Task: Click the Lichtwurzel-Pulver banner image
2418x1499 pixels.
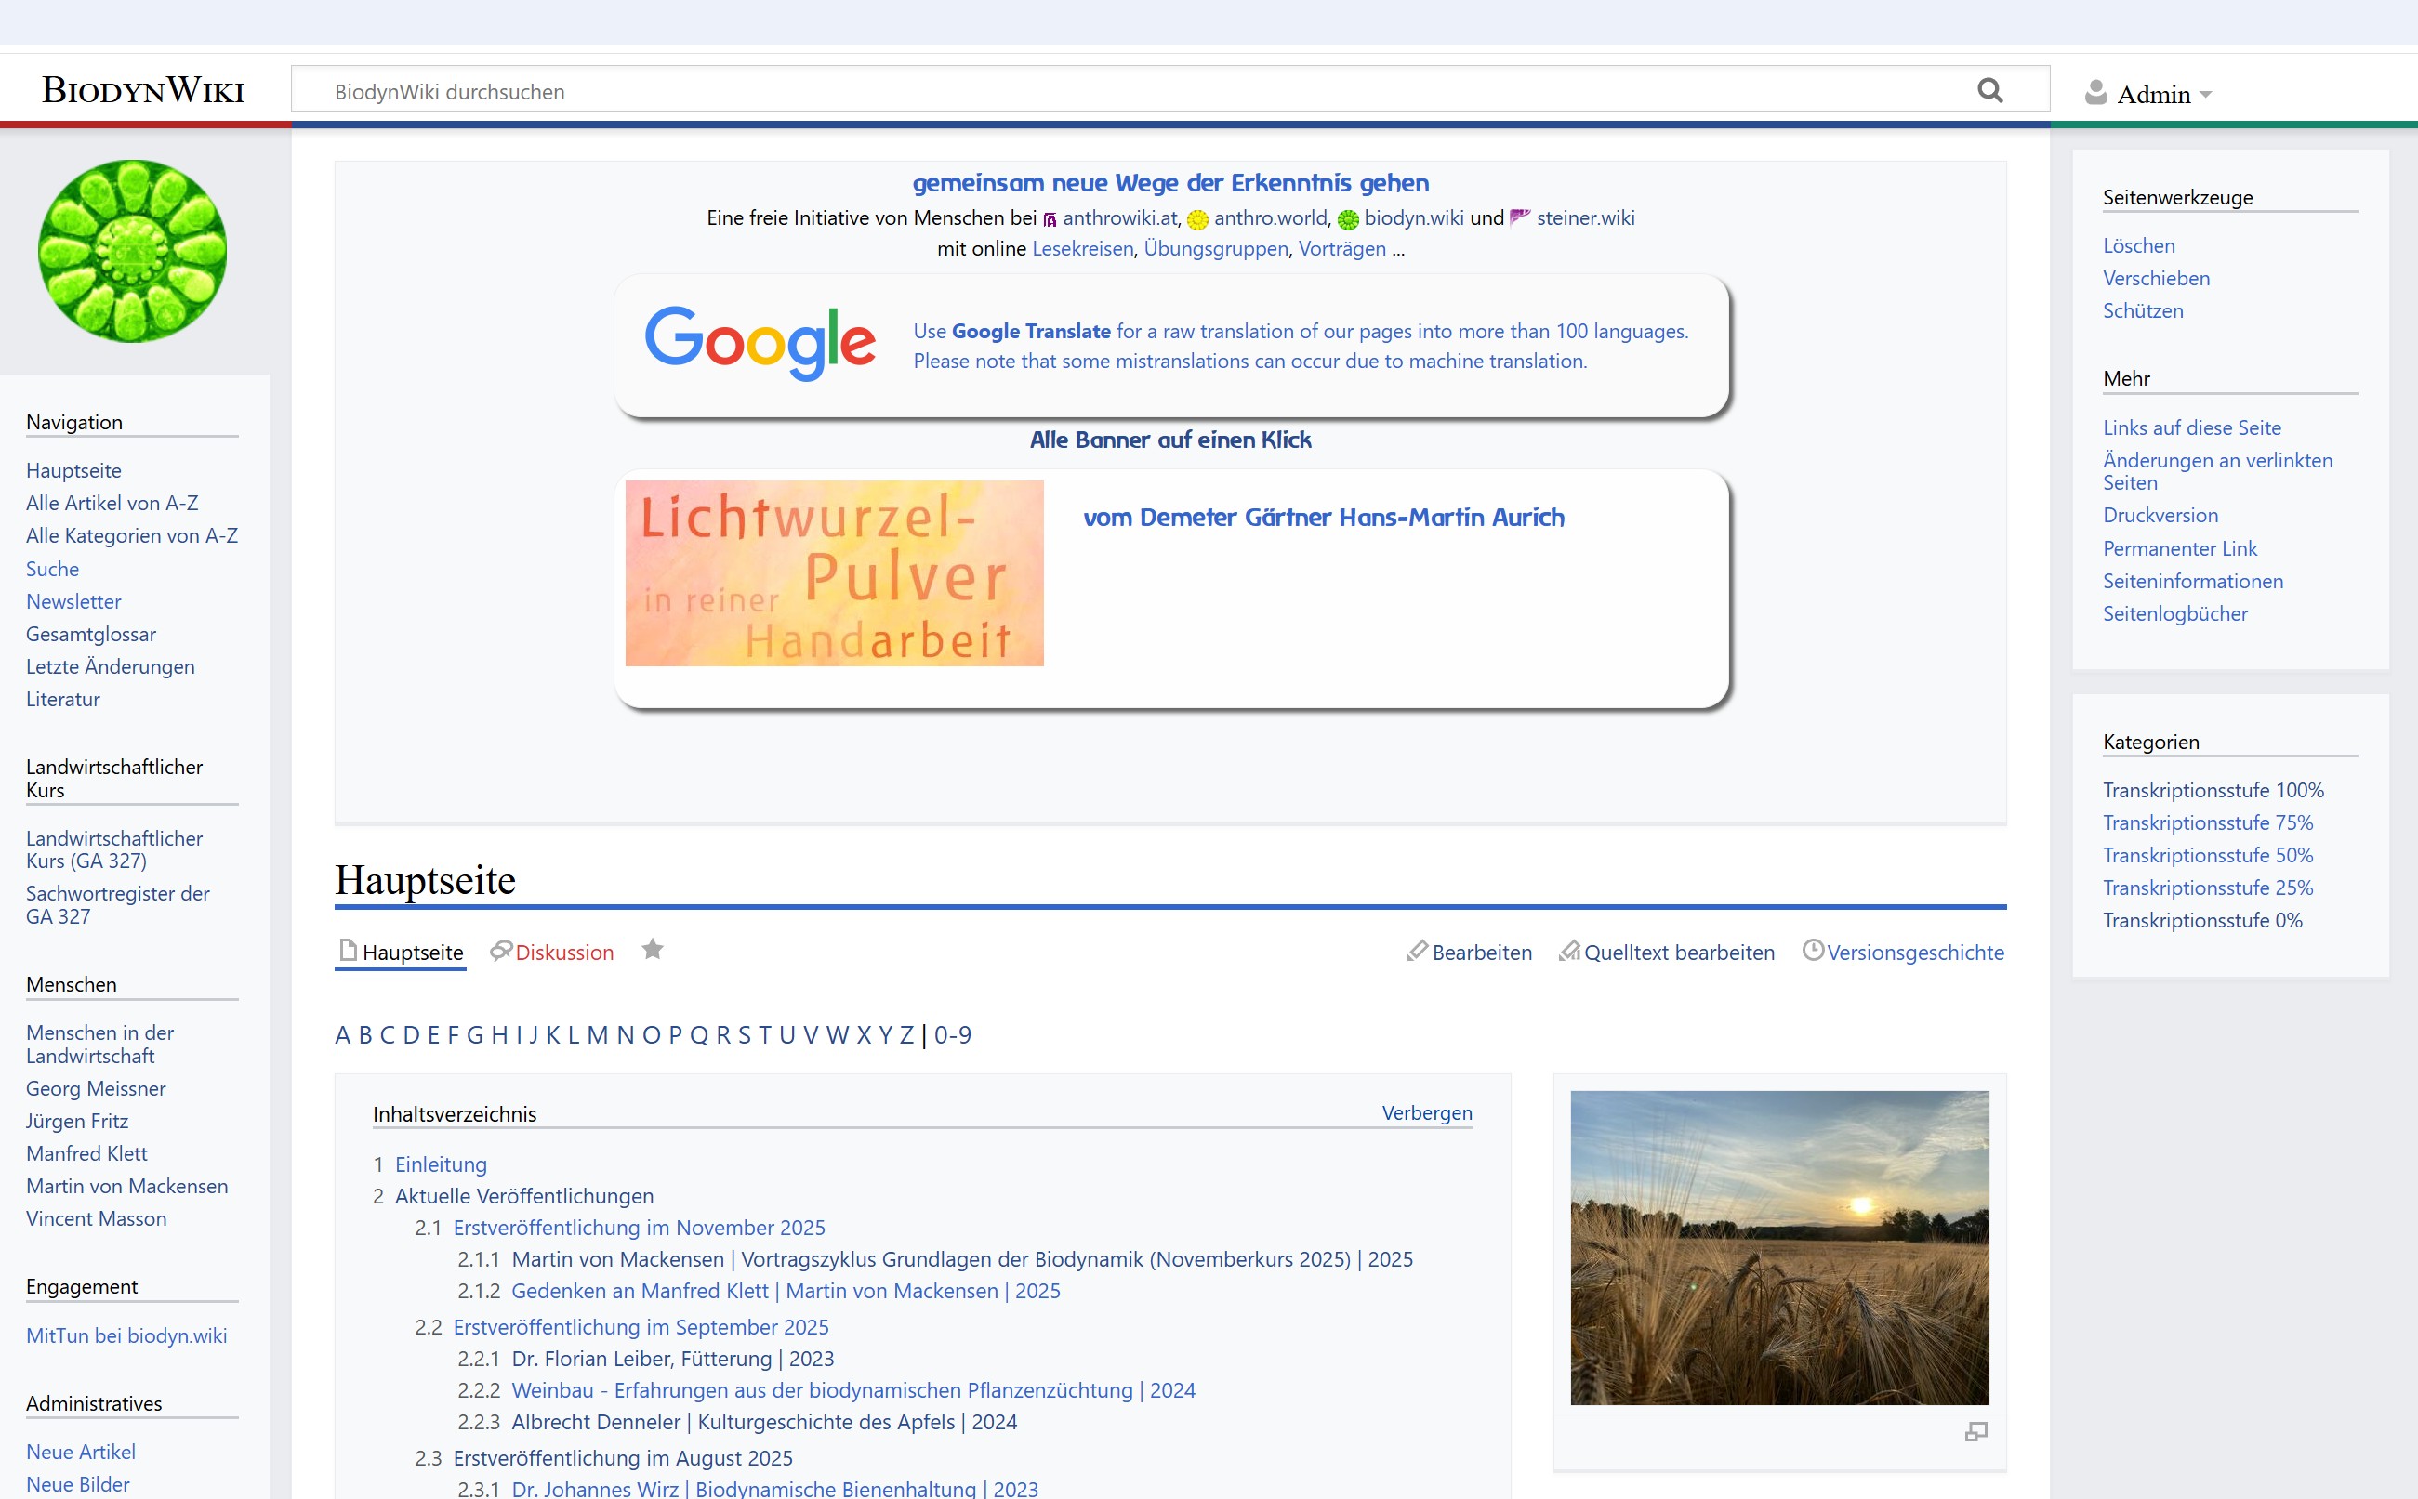Action: pos(834,573)
